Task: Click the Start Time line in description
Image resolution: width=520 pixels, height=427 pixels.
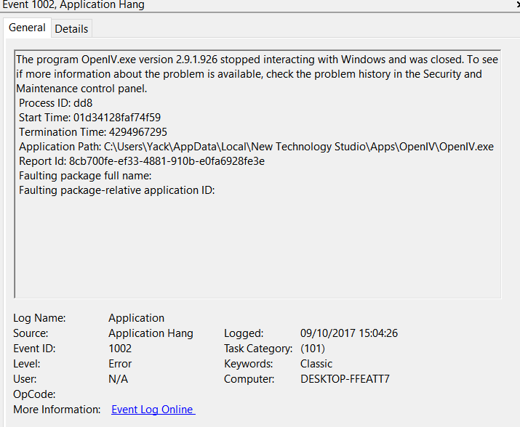Action: pos(89,118)
